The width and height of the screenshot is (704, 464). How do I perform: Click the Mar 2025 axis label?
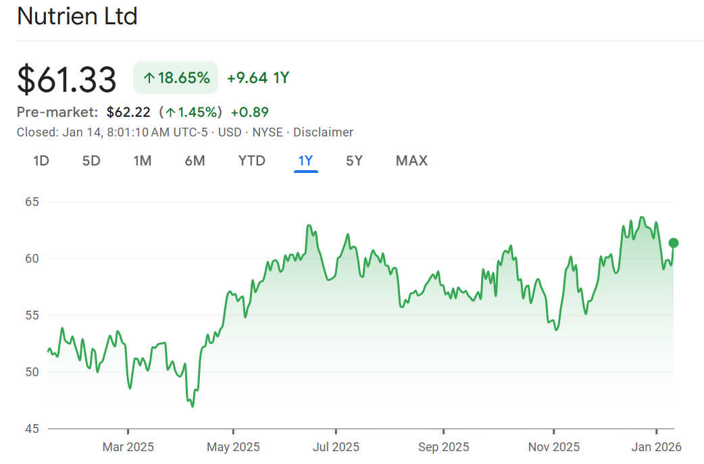128,447
